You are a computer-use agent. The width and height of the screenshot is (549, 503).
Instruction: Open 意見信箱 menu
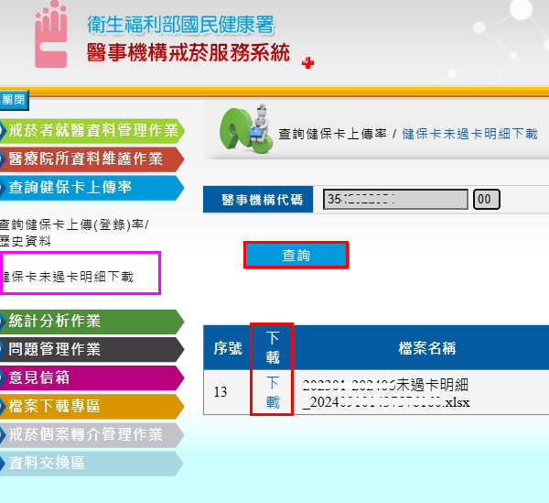91,377
